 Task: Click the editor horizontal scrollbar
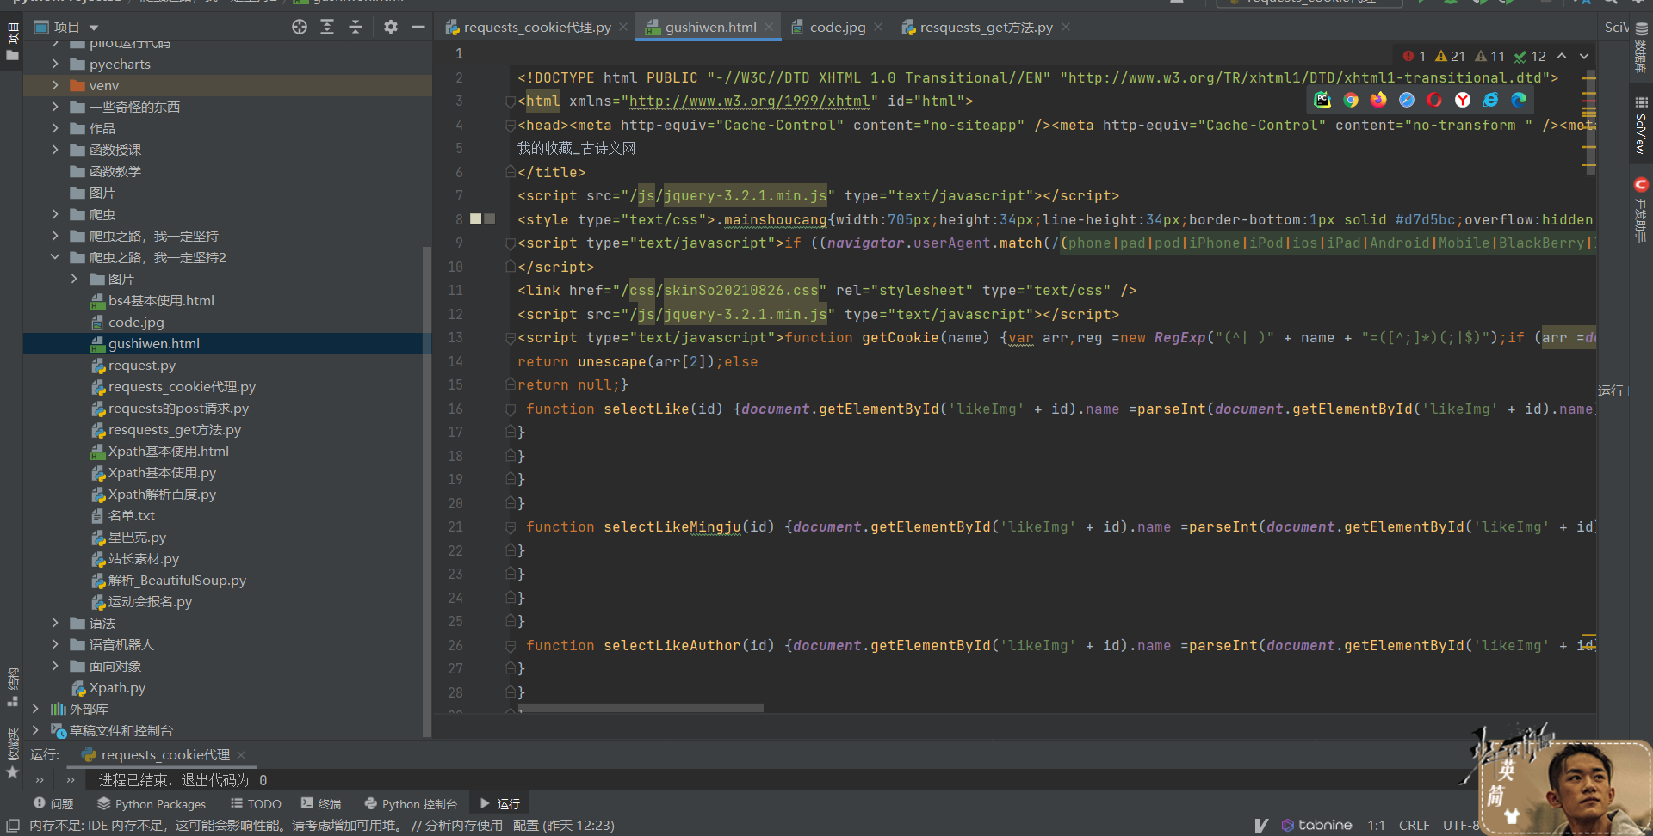point(641,708)
